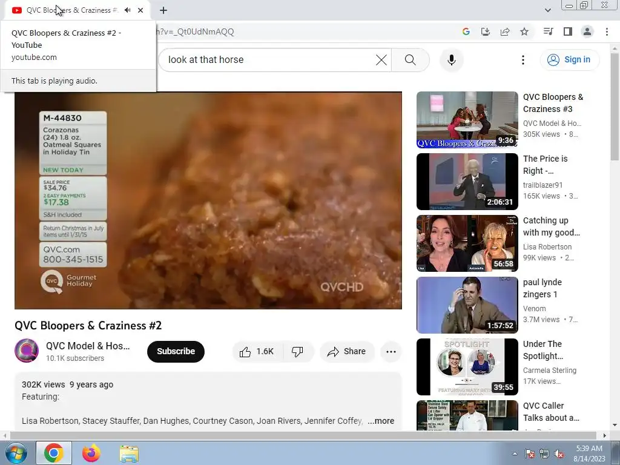This screenshot has height=465, width=620.
Task: Open the Chrome profile avatar
Action: (x=587, y=31)
